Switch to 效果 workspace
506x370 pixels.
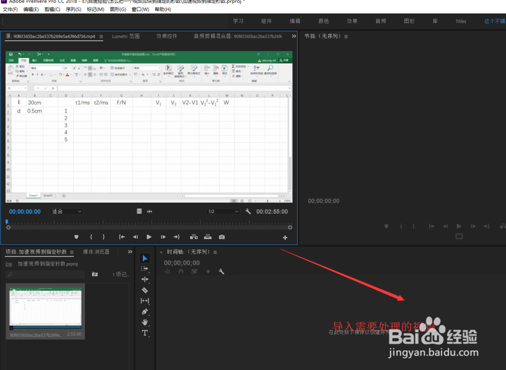(x=352, y=21)
